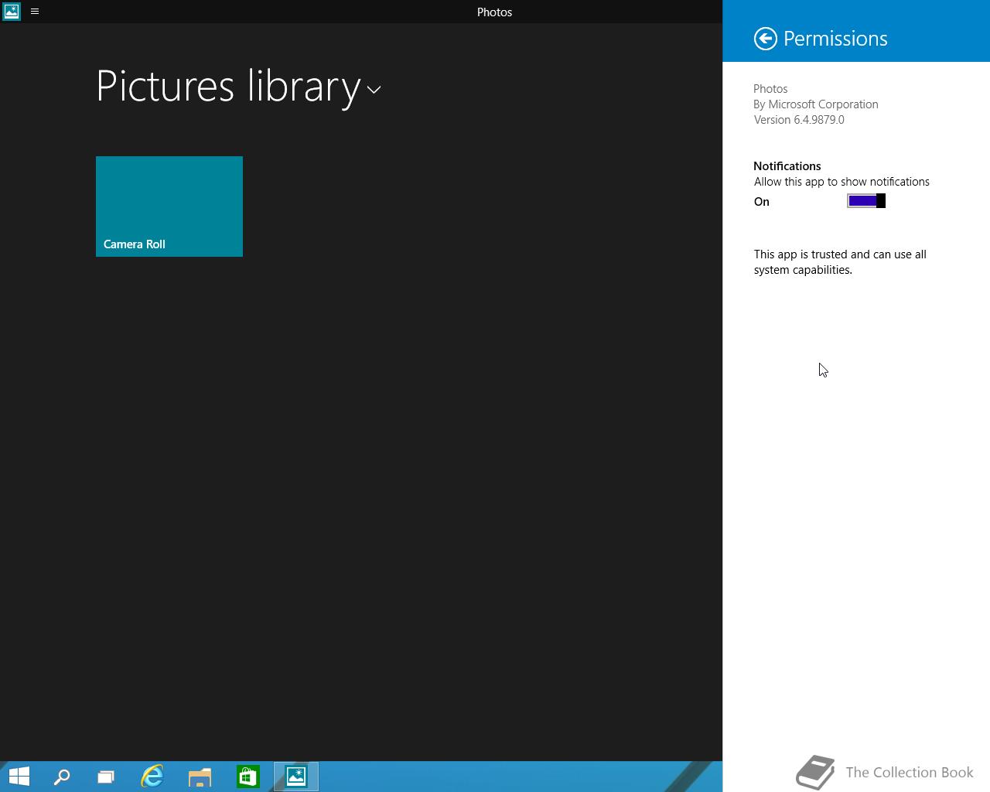Click the 'This app is trusted' message

click(x=840, y=262)
